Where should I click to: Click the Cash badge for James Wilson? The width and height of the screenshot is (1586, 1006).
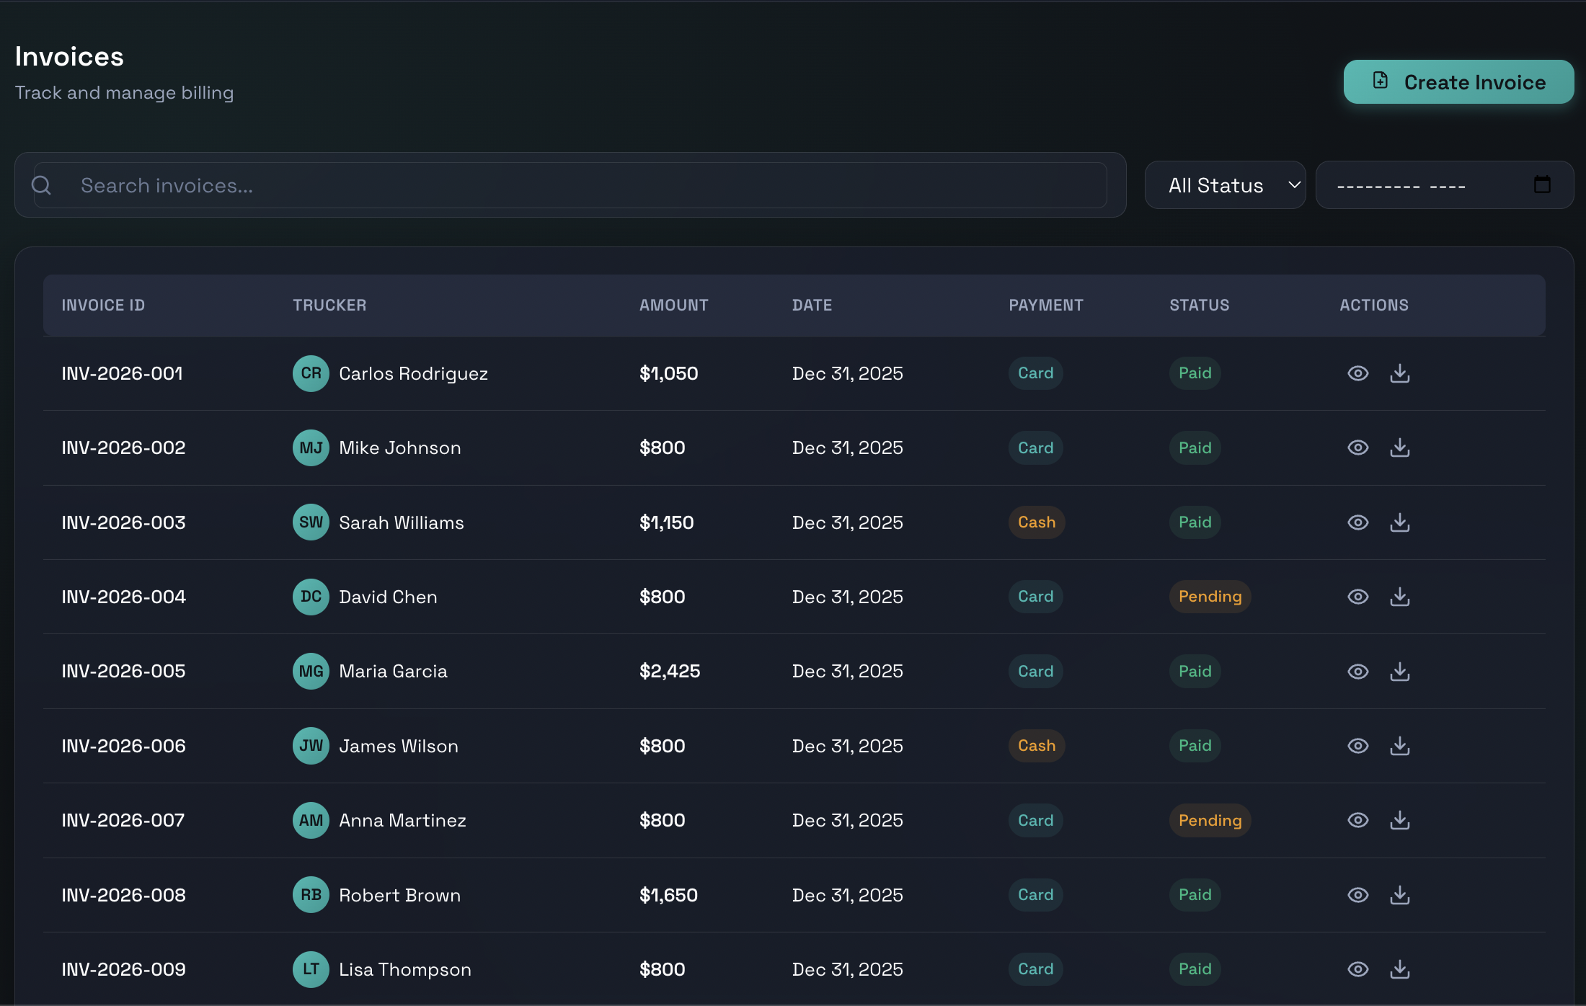click(x=1036, y=746)
